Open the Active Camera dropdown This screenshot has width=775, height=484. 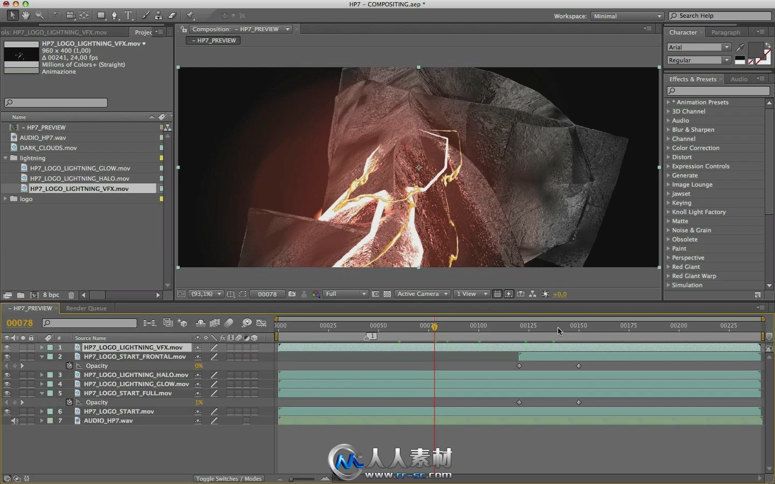pyautogui.click(x=423, y=294)
